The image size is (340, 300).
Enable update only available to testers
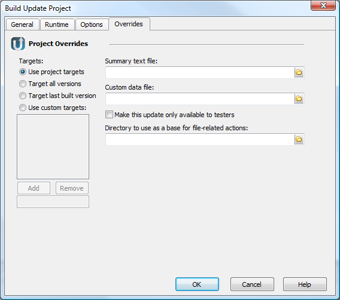point(109,115)
